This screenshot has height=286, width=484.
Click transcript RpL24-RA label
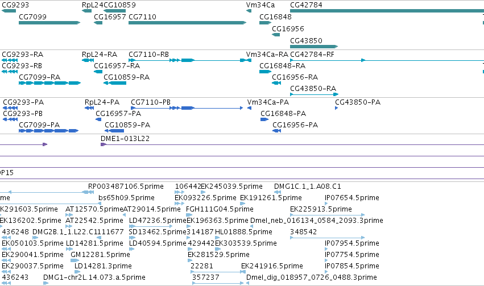[100, 55]
